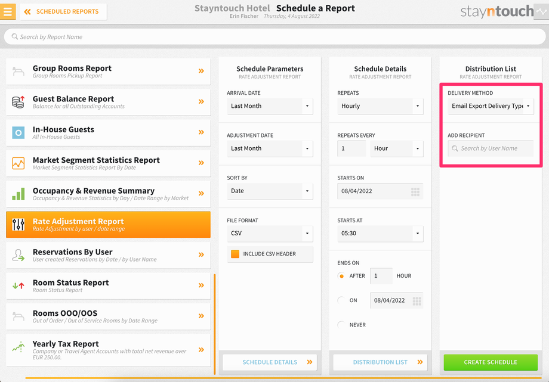Select the Never end radio button

coord(341,325)
